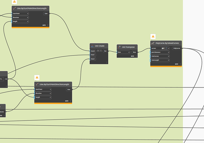Click the item1 input port of List Create
The height and width of the screenshot is (143, 204).
click(x=93, y=55)
